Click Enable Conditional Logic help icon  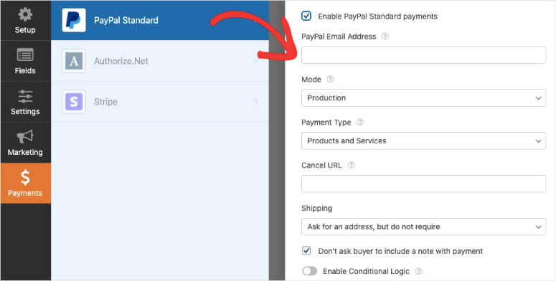[x=418, y=271]
